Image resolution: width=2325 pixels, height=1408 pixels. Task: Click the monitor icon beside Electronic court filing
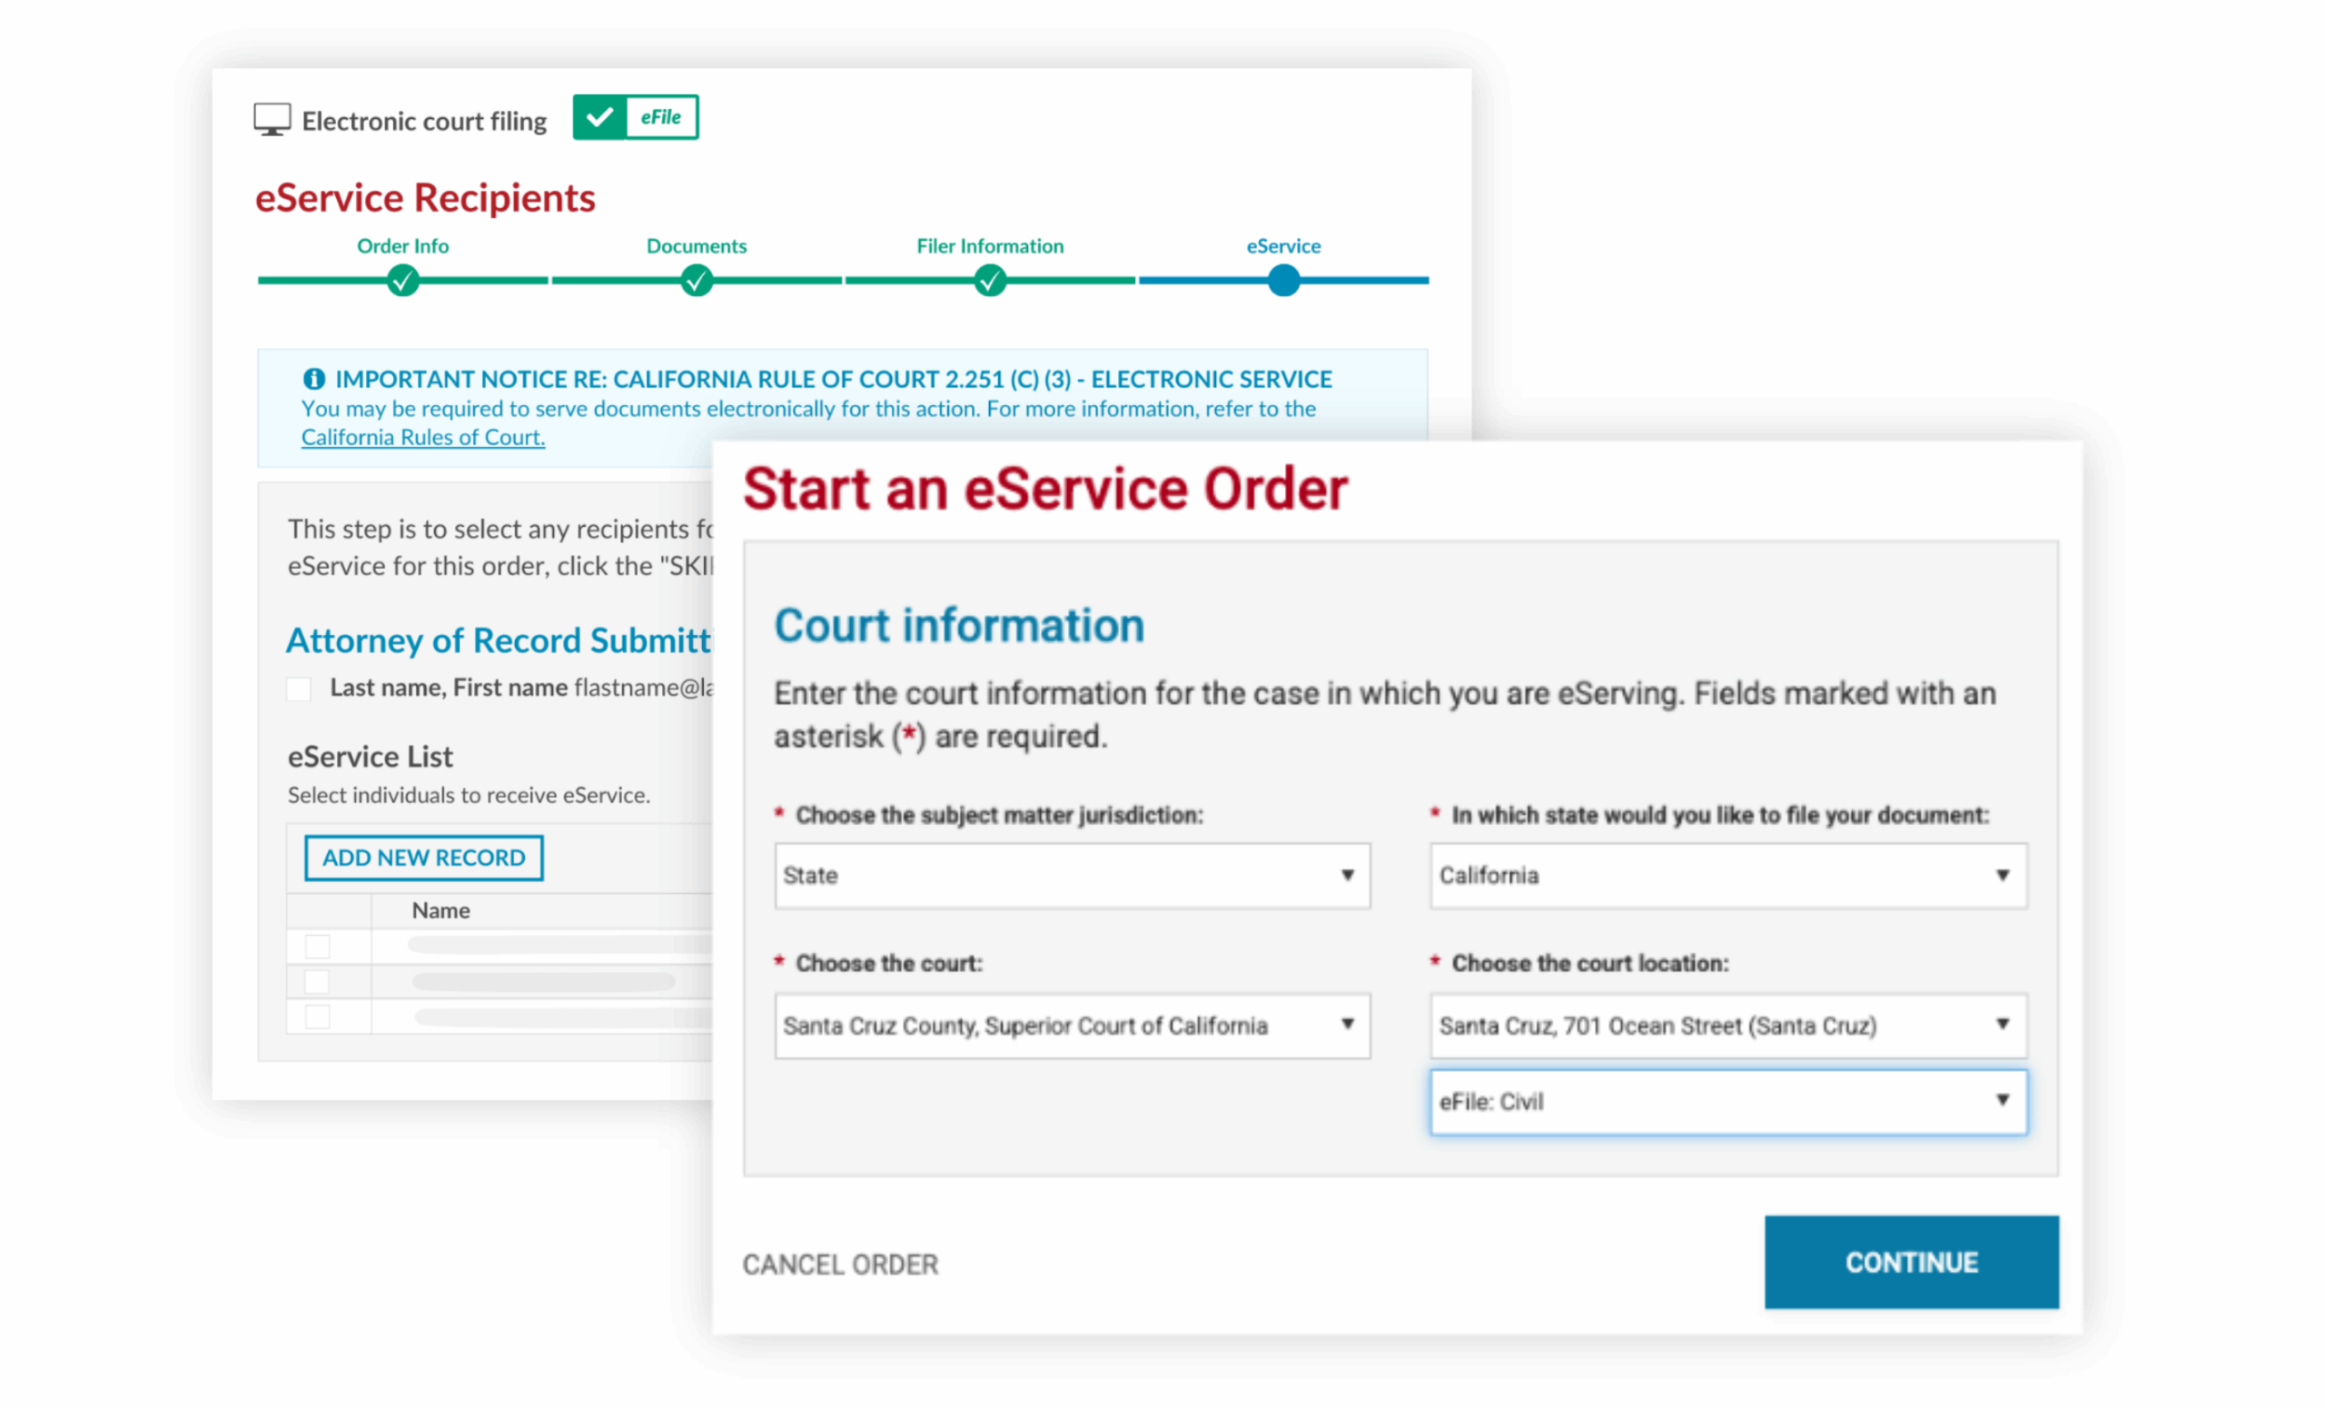pos(272,120)
